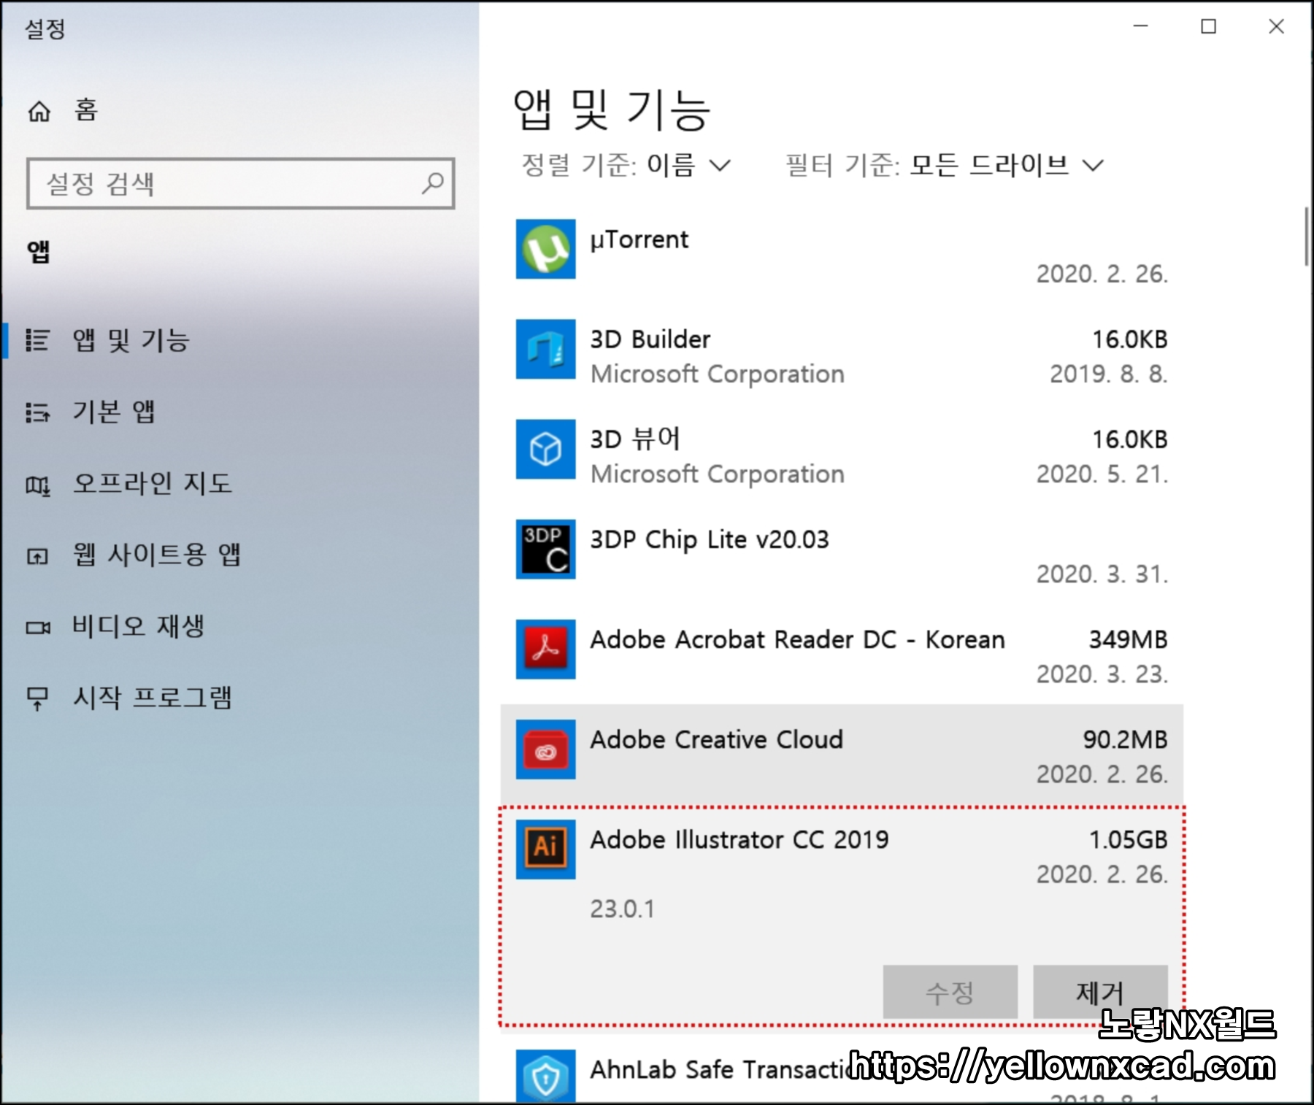
Task: Select 3DP Chip Lite v20.03 name
Action: [x=709, y=539]
